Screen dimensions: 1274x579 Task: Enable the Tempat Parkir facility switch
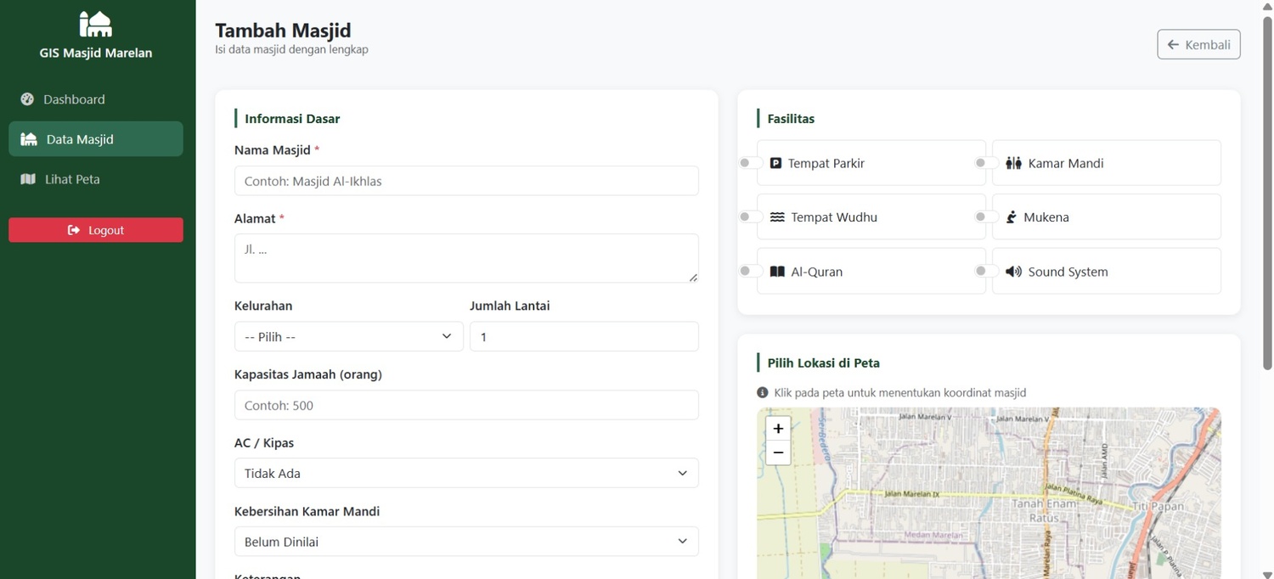[x=750, y=162]
